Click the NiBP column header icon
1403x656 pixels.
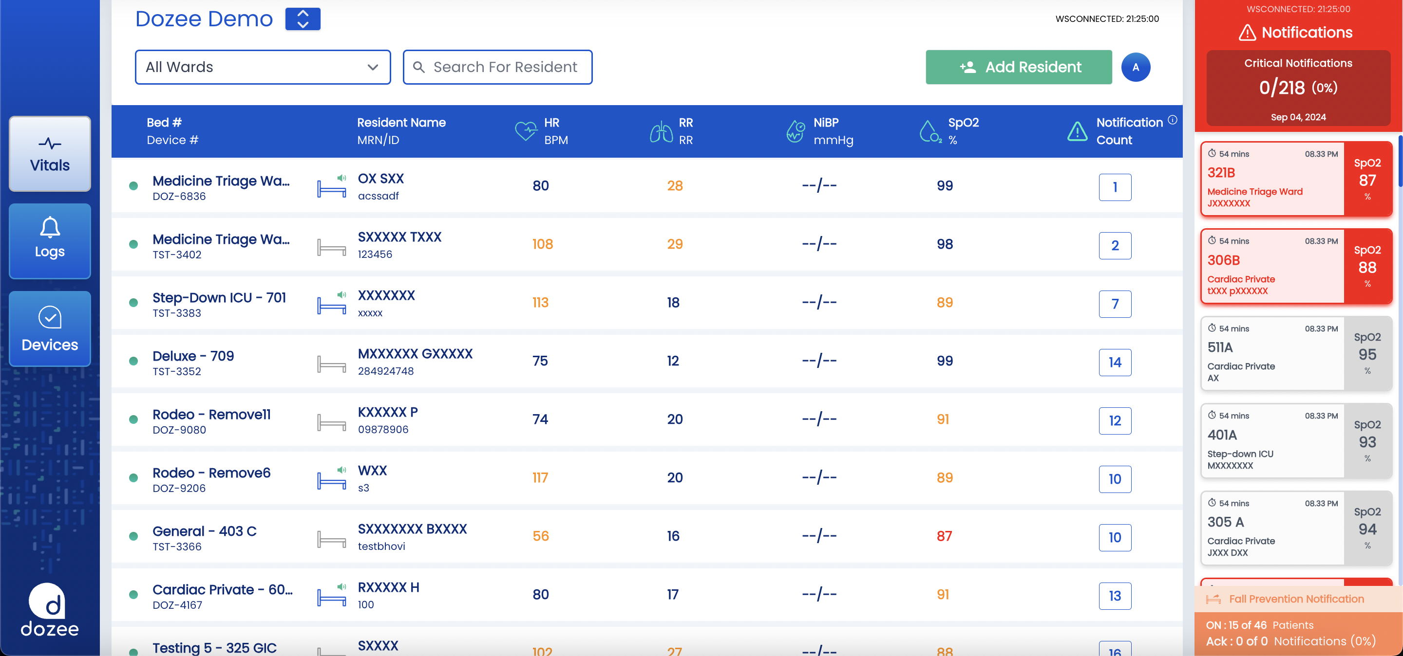tap(795, 131)
